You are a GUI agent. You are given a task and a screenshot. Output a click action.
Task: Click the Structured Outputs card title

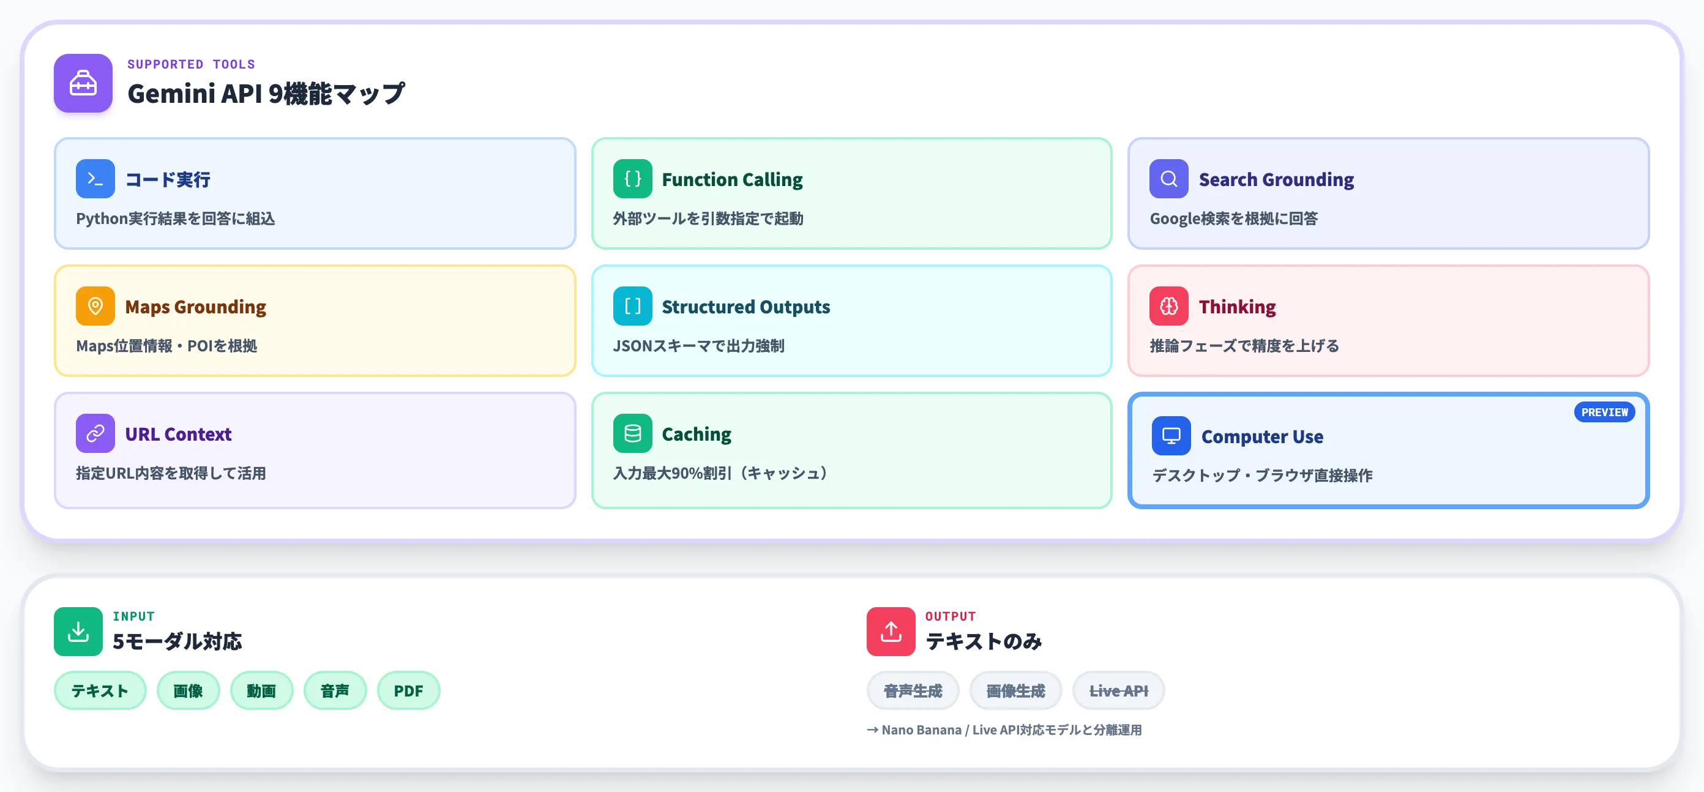745,307
